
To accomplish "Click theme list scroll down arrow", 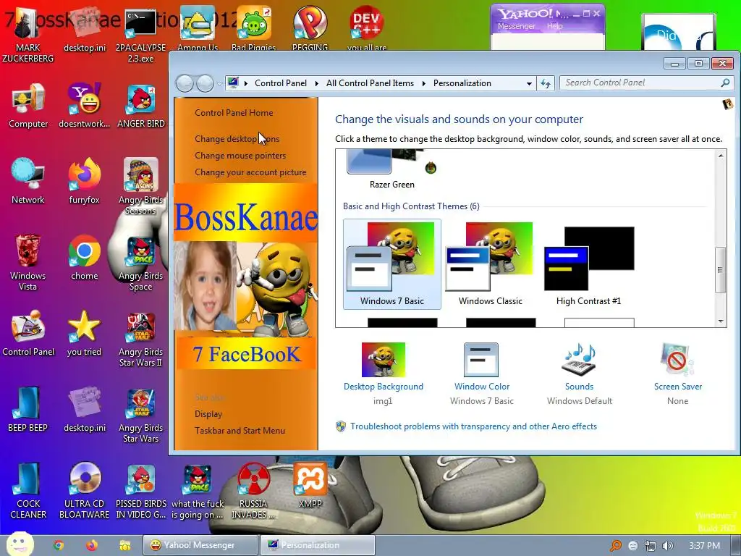I will pos(721,321).
